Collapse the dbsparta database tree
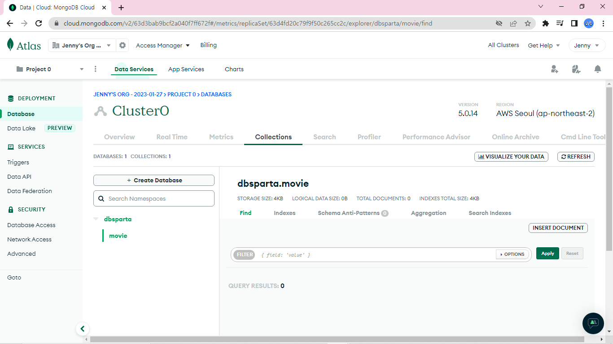This screenshot has width=613, height=344. tap(96, 219)
